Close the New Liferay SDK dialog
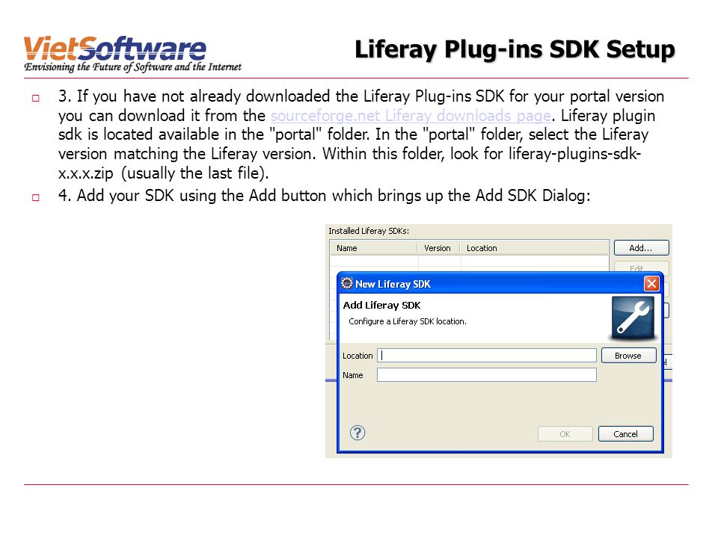Viewport: 718px width, 538px height. tap(651, 284)
